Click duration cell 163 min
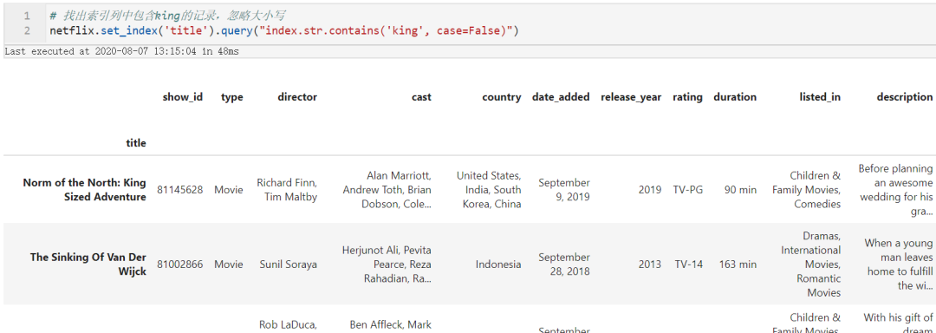Screen dimensions: 936x333 (x=738, y=264)
